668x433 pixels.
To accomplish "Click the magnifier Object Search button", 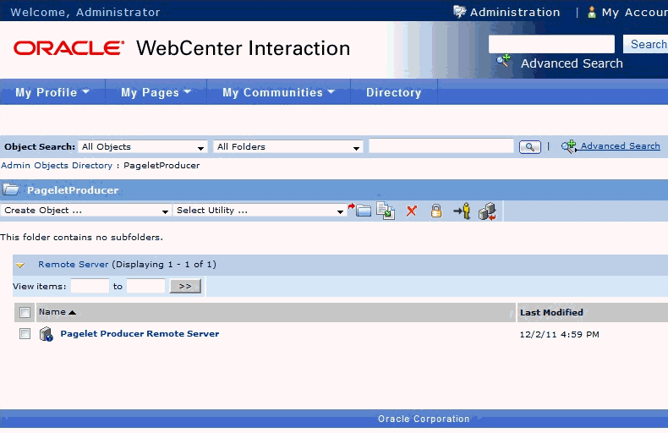I will tap(530, 146).
